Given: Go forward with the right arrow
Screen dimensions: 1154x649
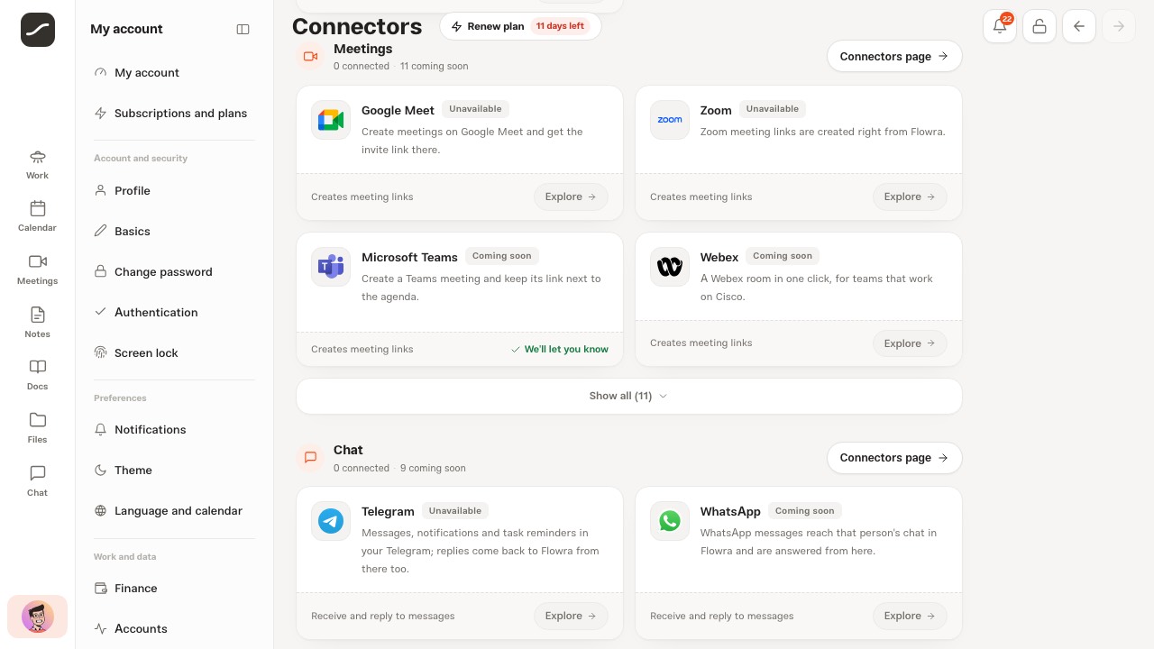Looking at the screenshot, I should [x=1119, y=26].
